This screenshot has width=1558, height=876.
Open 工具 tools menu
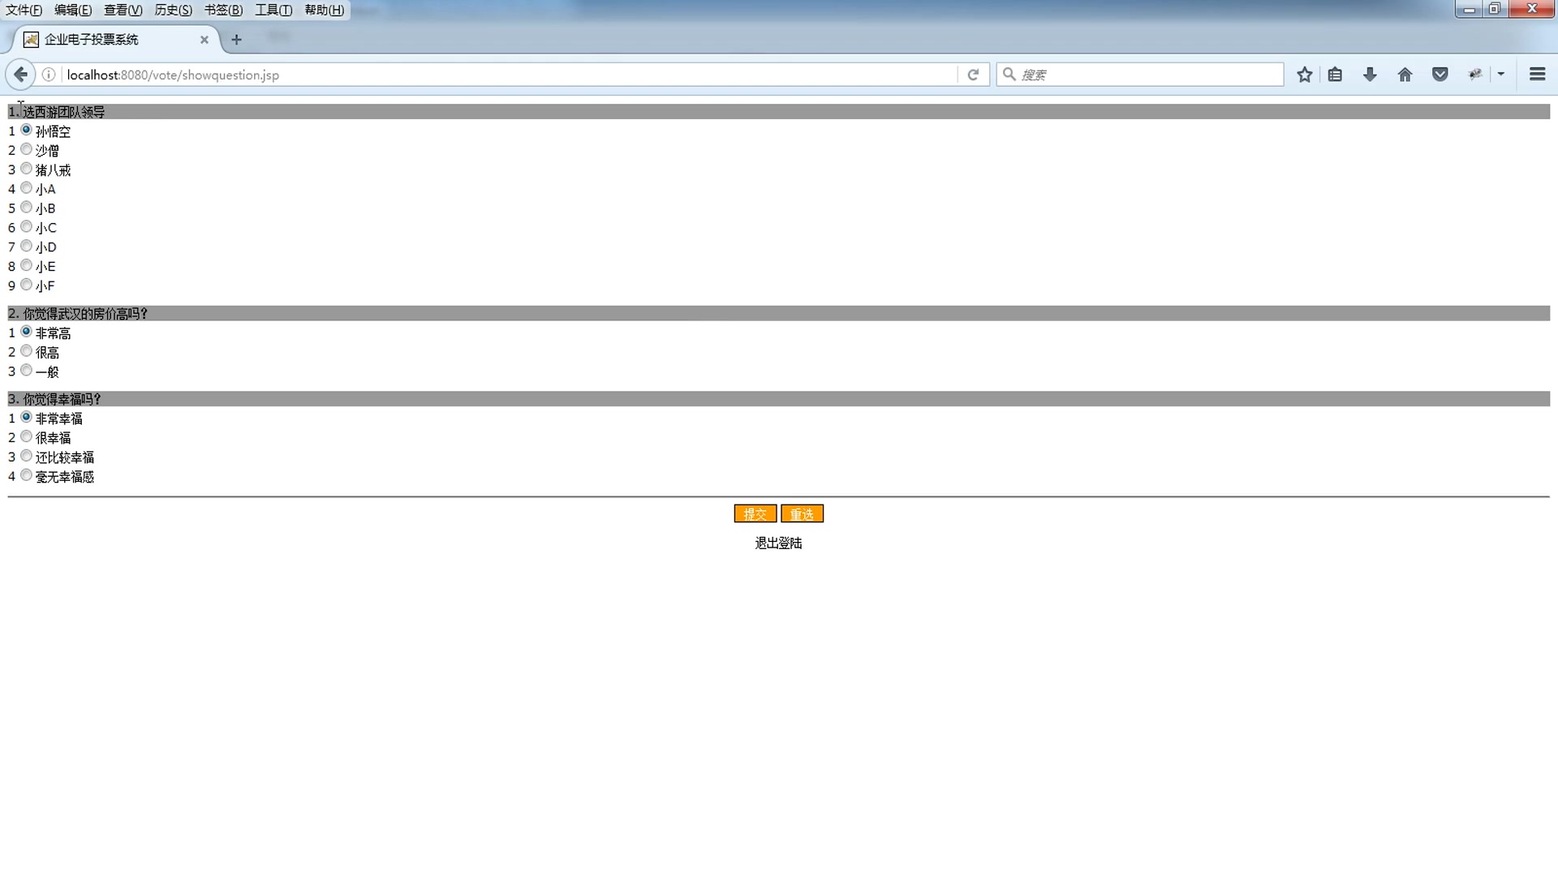tap(271, 10)
